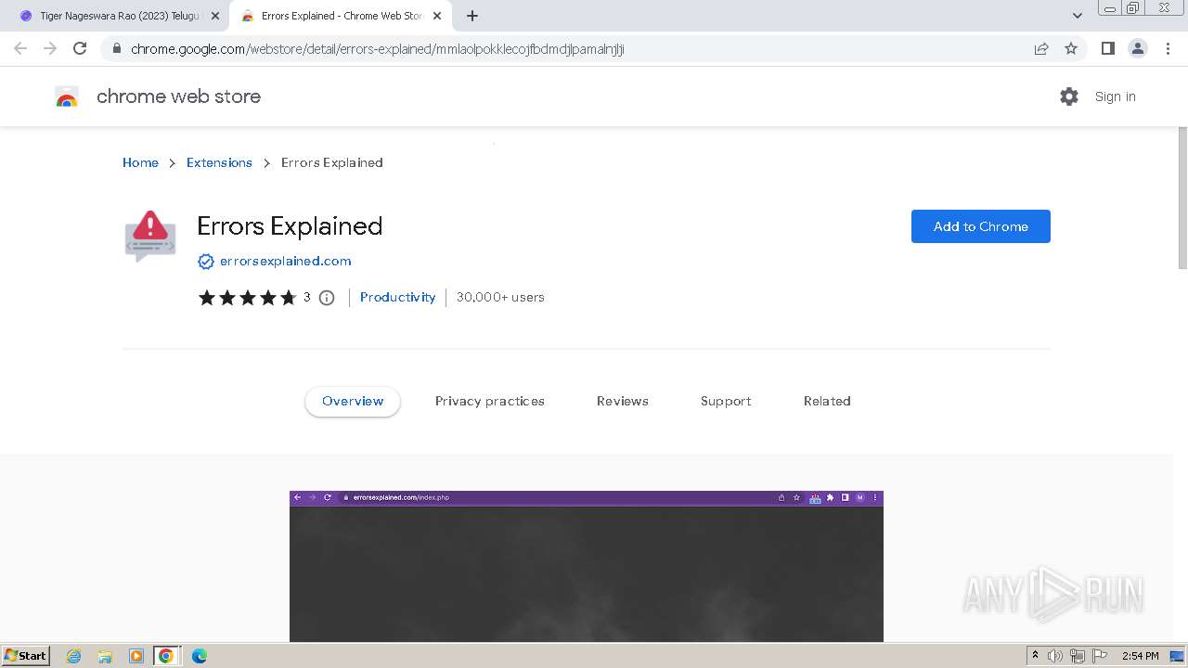Image resolution: width=1188 pixels, height=668 pixels.
Task: Close the Tiger Nageswara Rao tab
Action: point(214,16)
